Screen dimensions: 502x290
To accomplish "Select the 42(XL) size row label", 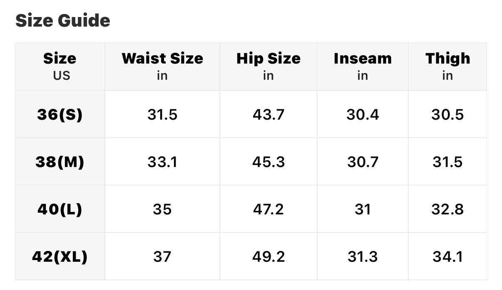I will click(x=60, y=256).
